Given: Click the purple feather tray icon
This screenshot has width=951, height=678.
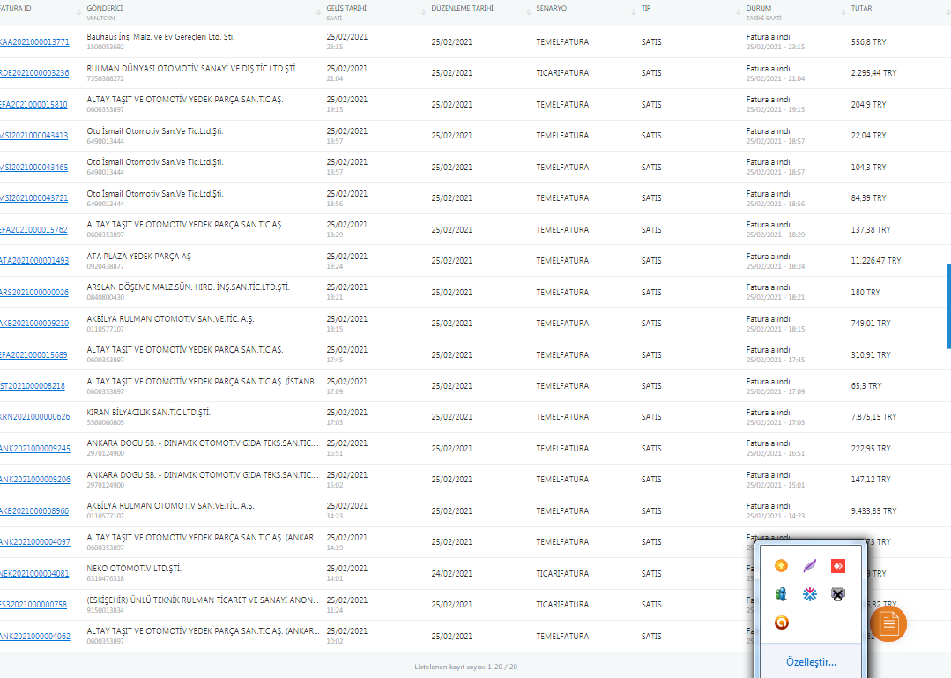Looking at the screenshot, I should pos(809,565).
